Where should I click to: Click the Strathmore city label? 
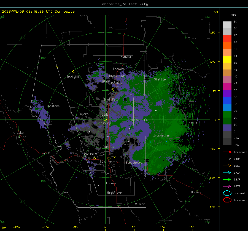pos(134,163)
